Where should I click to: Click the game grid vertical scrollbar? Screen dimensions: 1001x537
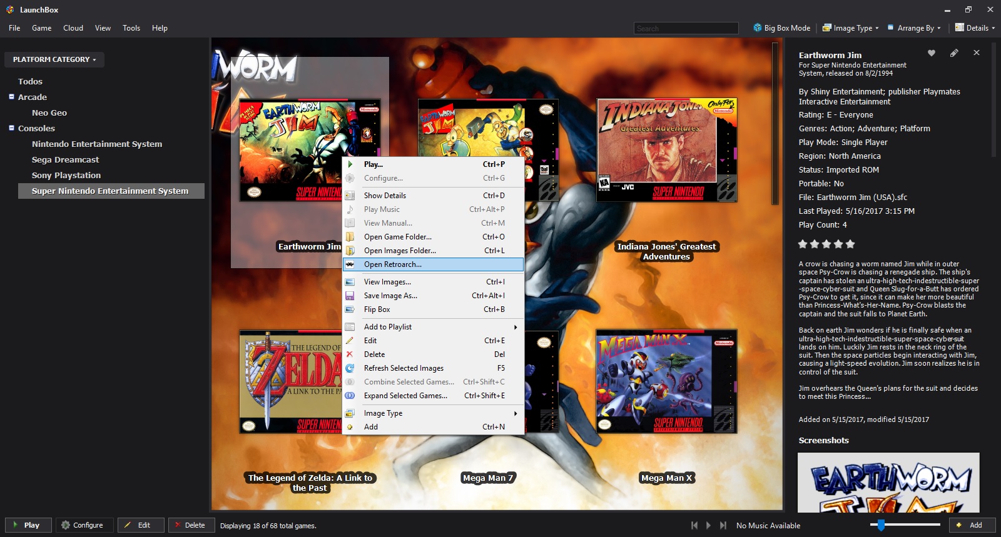coord(775,124)
